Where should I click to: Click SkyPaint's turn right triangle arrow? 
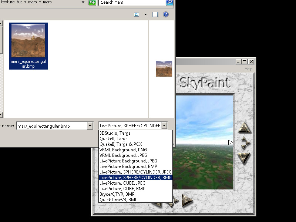click(187, 201)
